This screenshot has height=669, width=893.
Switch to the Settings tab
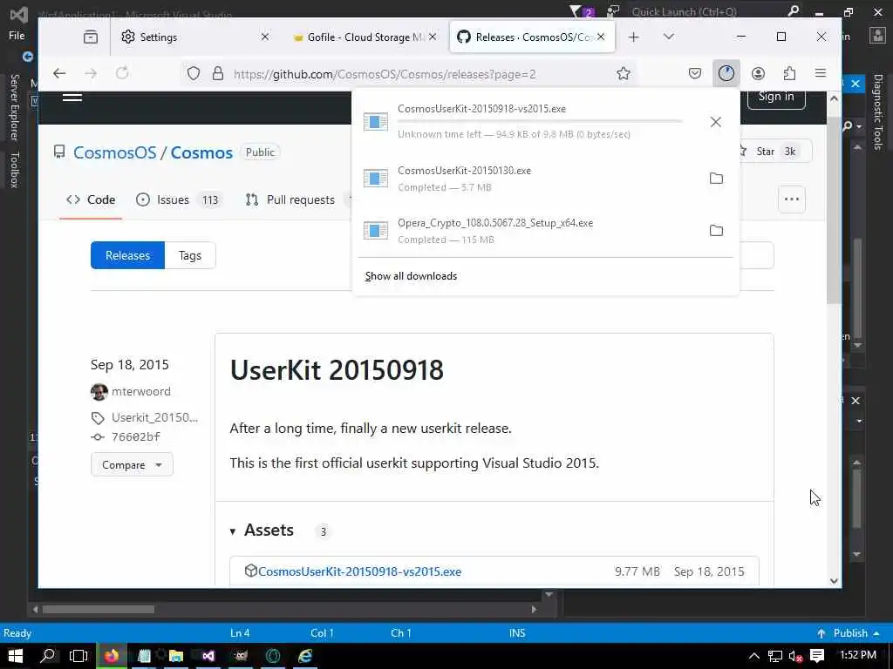pyautogui.click(x=194, y=37)
